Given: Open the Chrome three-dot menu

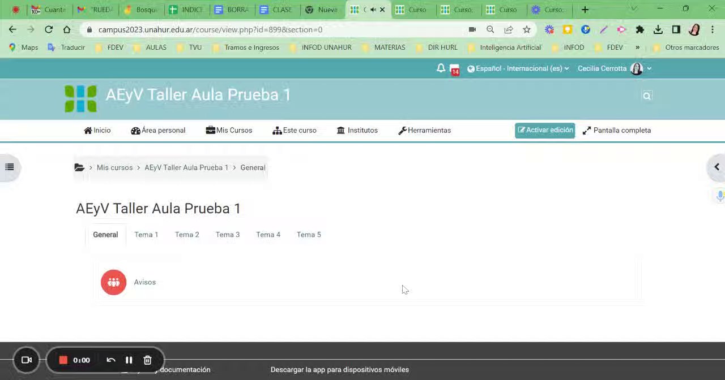Looking at the screenshot, I should pyautogui.click(x=713, y=29).
